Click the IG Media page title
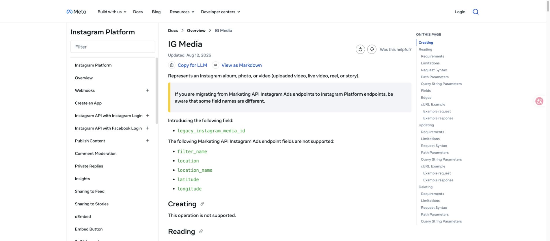 tap(185, 44)
